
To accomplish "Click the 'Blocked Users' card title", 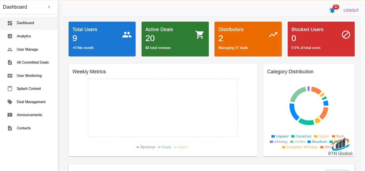I will [x=308, y=29].
